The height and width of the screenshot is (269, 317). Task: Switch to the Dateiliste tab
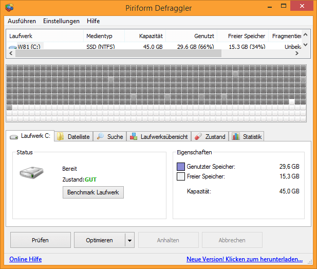click(74, 136)
